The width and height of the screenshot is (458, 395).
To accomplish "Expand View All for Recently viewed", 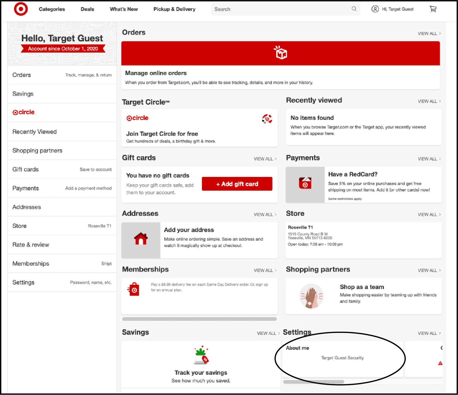I will [429, 101].
